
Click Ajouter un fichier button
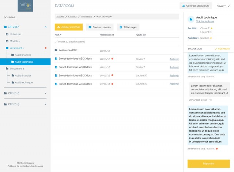69,27
